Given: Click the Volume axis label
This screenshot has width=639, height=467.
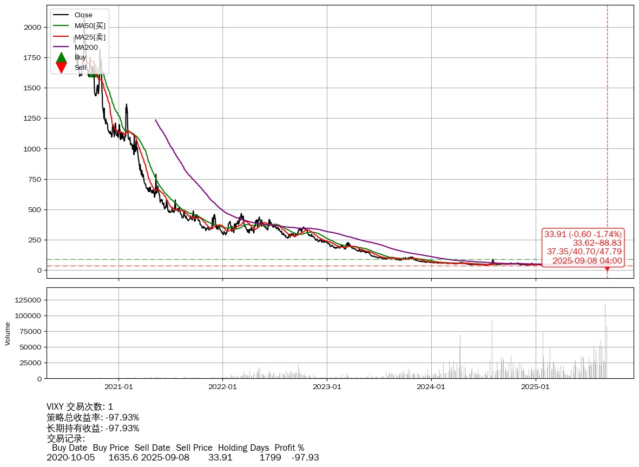Looking at the screenshot, I should [x=8, y=333].
